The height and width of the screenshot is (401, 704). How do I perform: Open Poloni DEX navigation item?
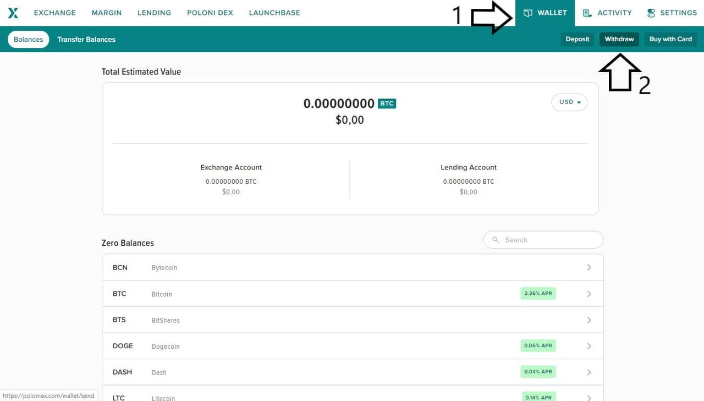coord(210,13)
